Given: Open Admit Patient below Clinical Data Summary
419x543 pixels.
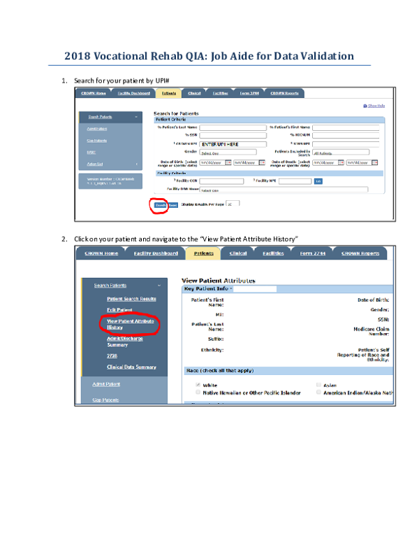Looking at the screenshot, I should coord(106,384).
